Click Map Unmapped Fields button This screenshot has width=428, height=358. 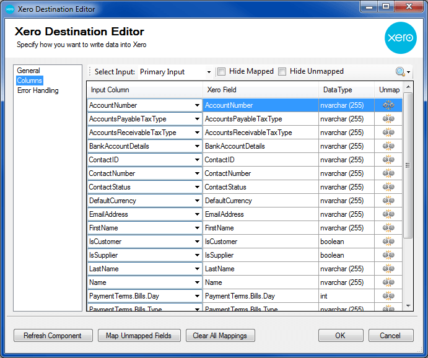[x=139, y=335]
